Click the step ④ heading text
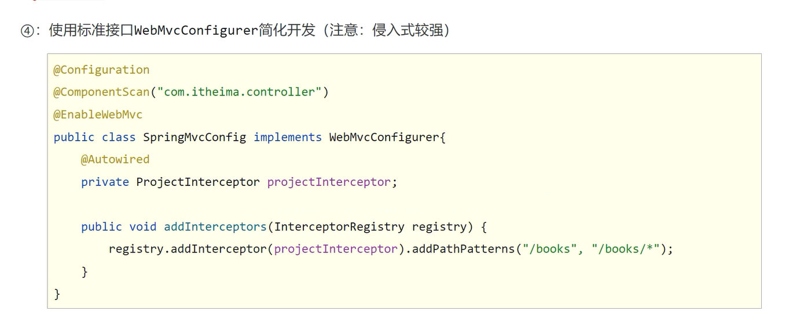The height and width of the screenshot is (322, 789). click(235, 30)
